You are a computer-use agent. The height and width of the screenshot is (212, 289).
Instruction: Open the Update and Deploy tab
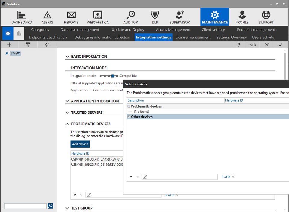[x=128, y=30]
